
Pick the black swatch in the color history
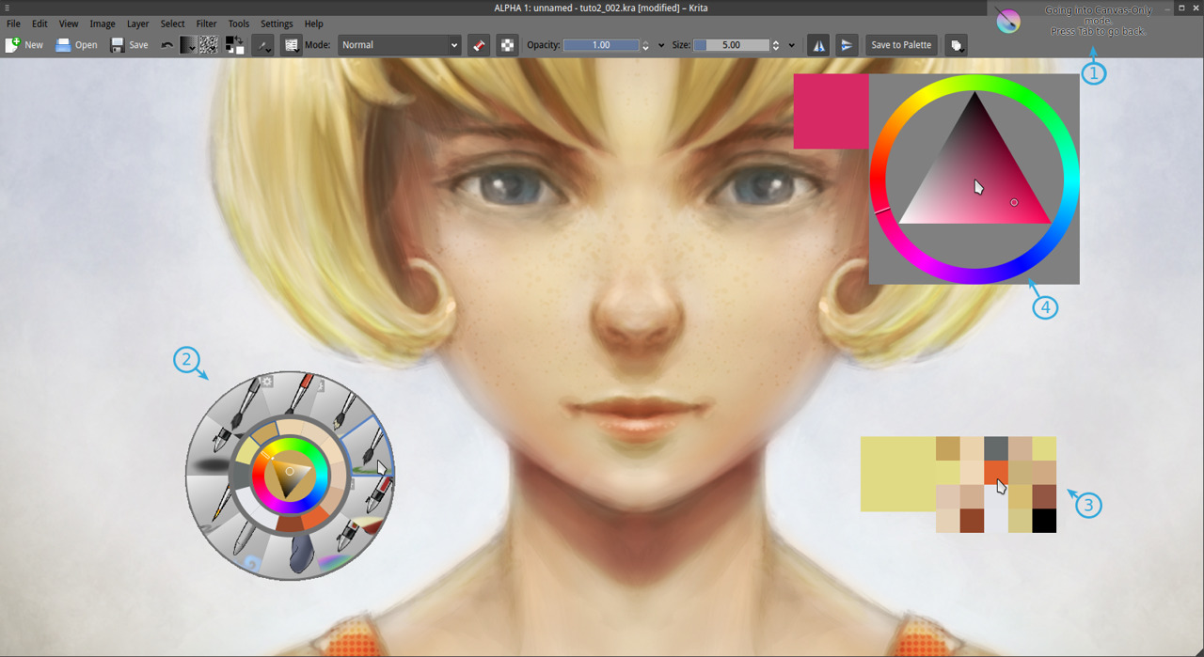[1044, 521]
